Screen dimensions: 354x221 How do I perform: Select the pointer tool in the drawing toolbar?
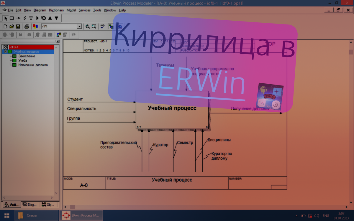[x=6, y=18]
